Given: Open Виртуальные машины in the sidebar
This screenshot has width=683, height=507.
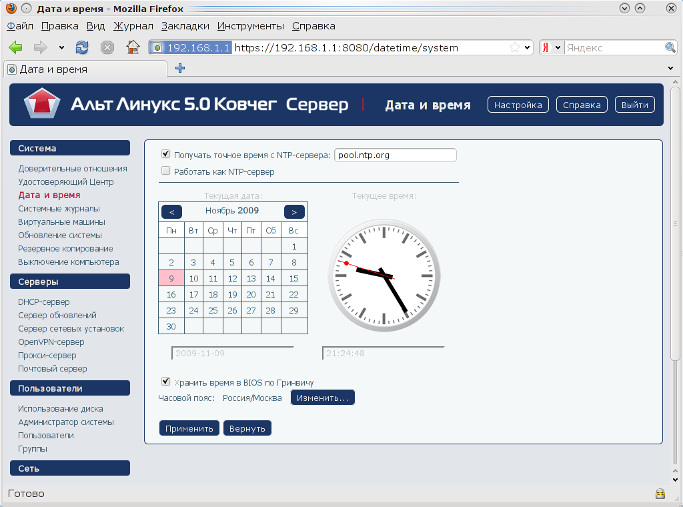Looking at the screenshot, I should (61, 222).
